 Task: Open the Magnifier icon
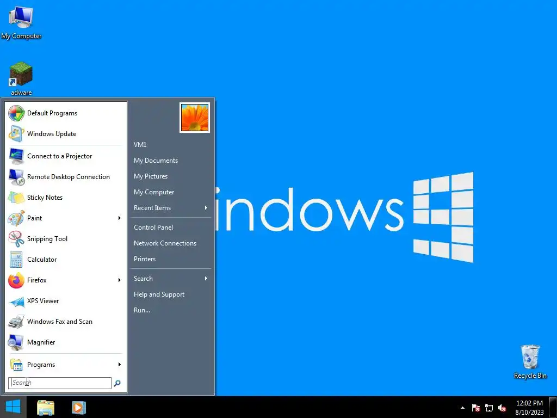pos(16,342)
